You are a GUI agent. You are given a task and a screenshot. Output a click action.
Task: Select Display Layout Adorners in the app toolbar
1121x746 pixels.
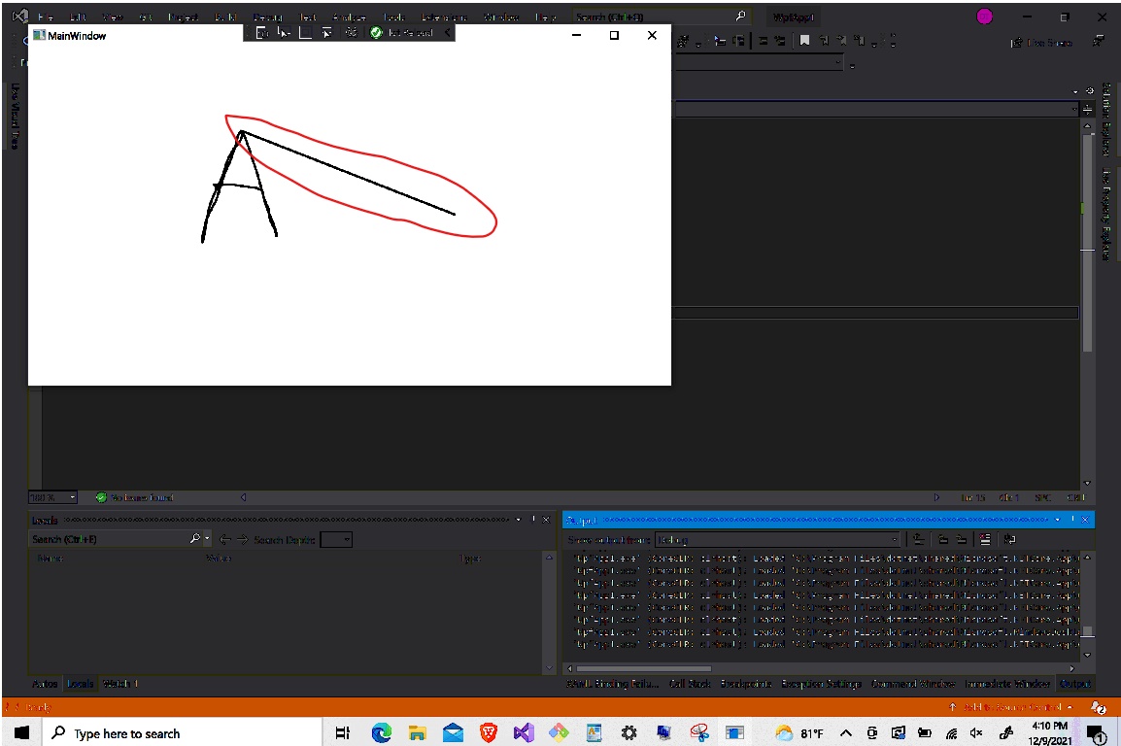pyautogui.click(x=304, y=32)
